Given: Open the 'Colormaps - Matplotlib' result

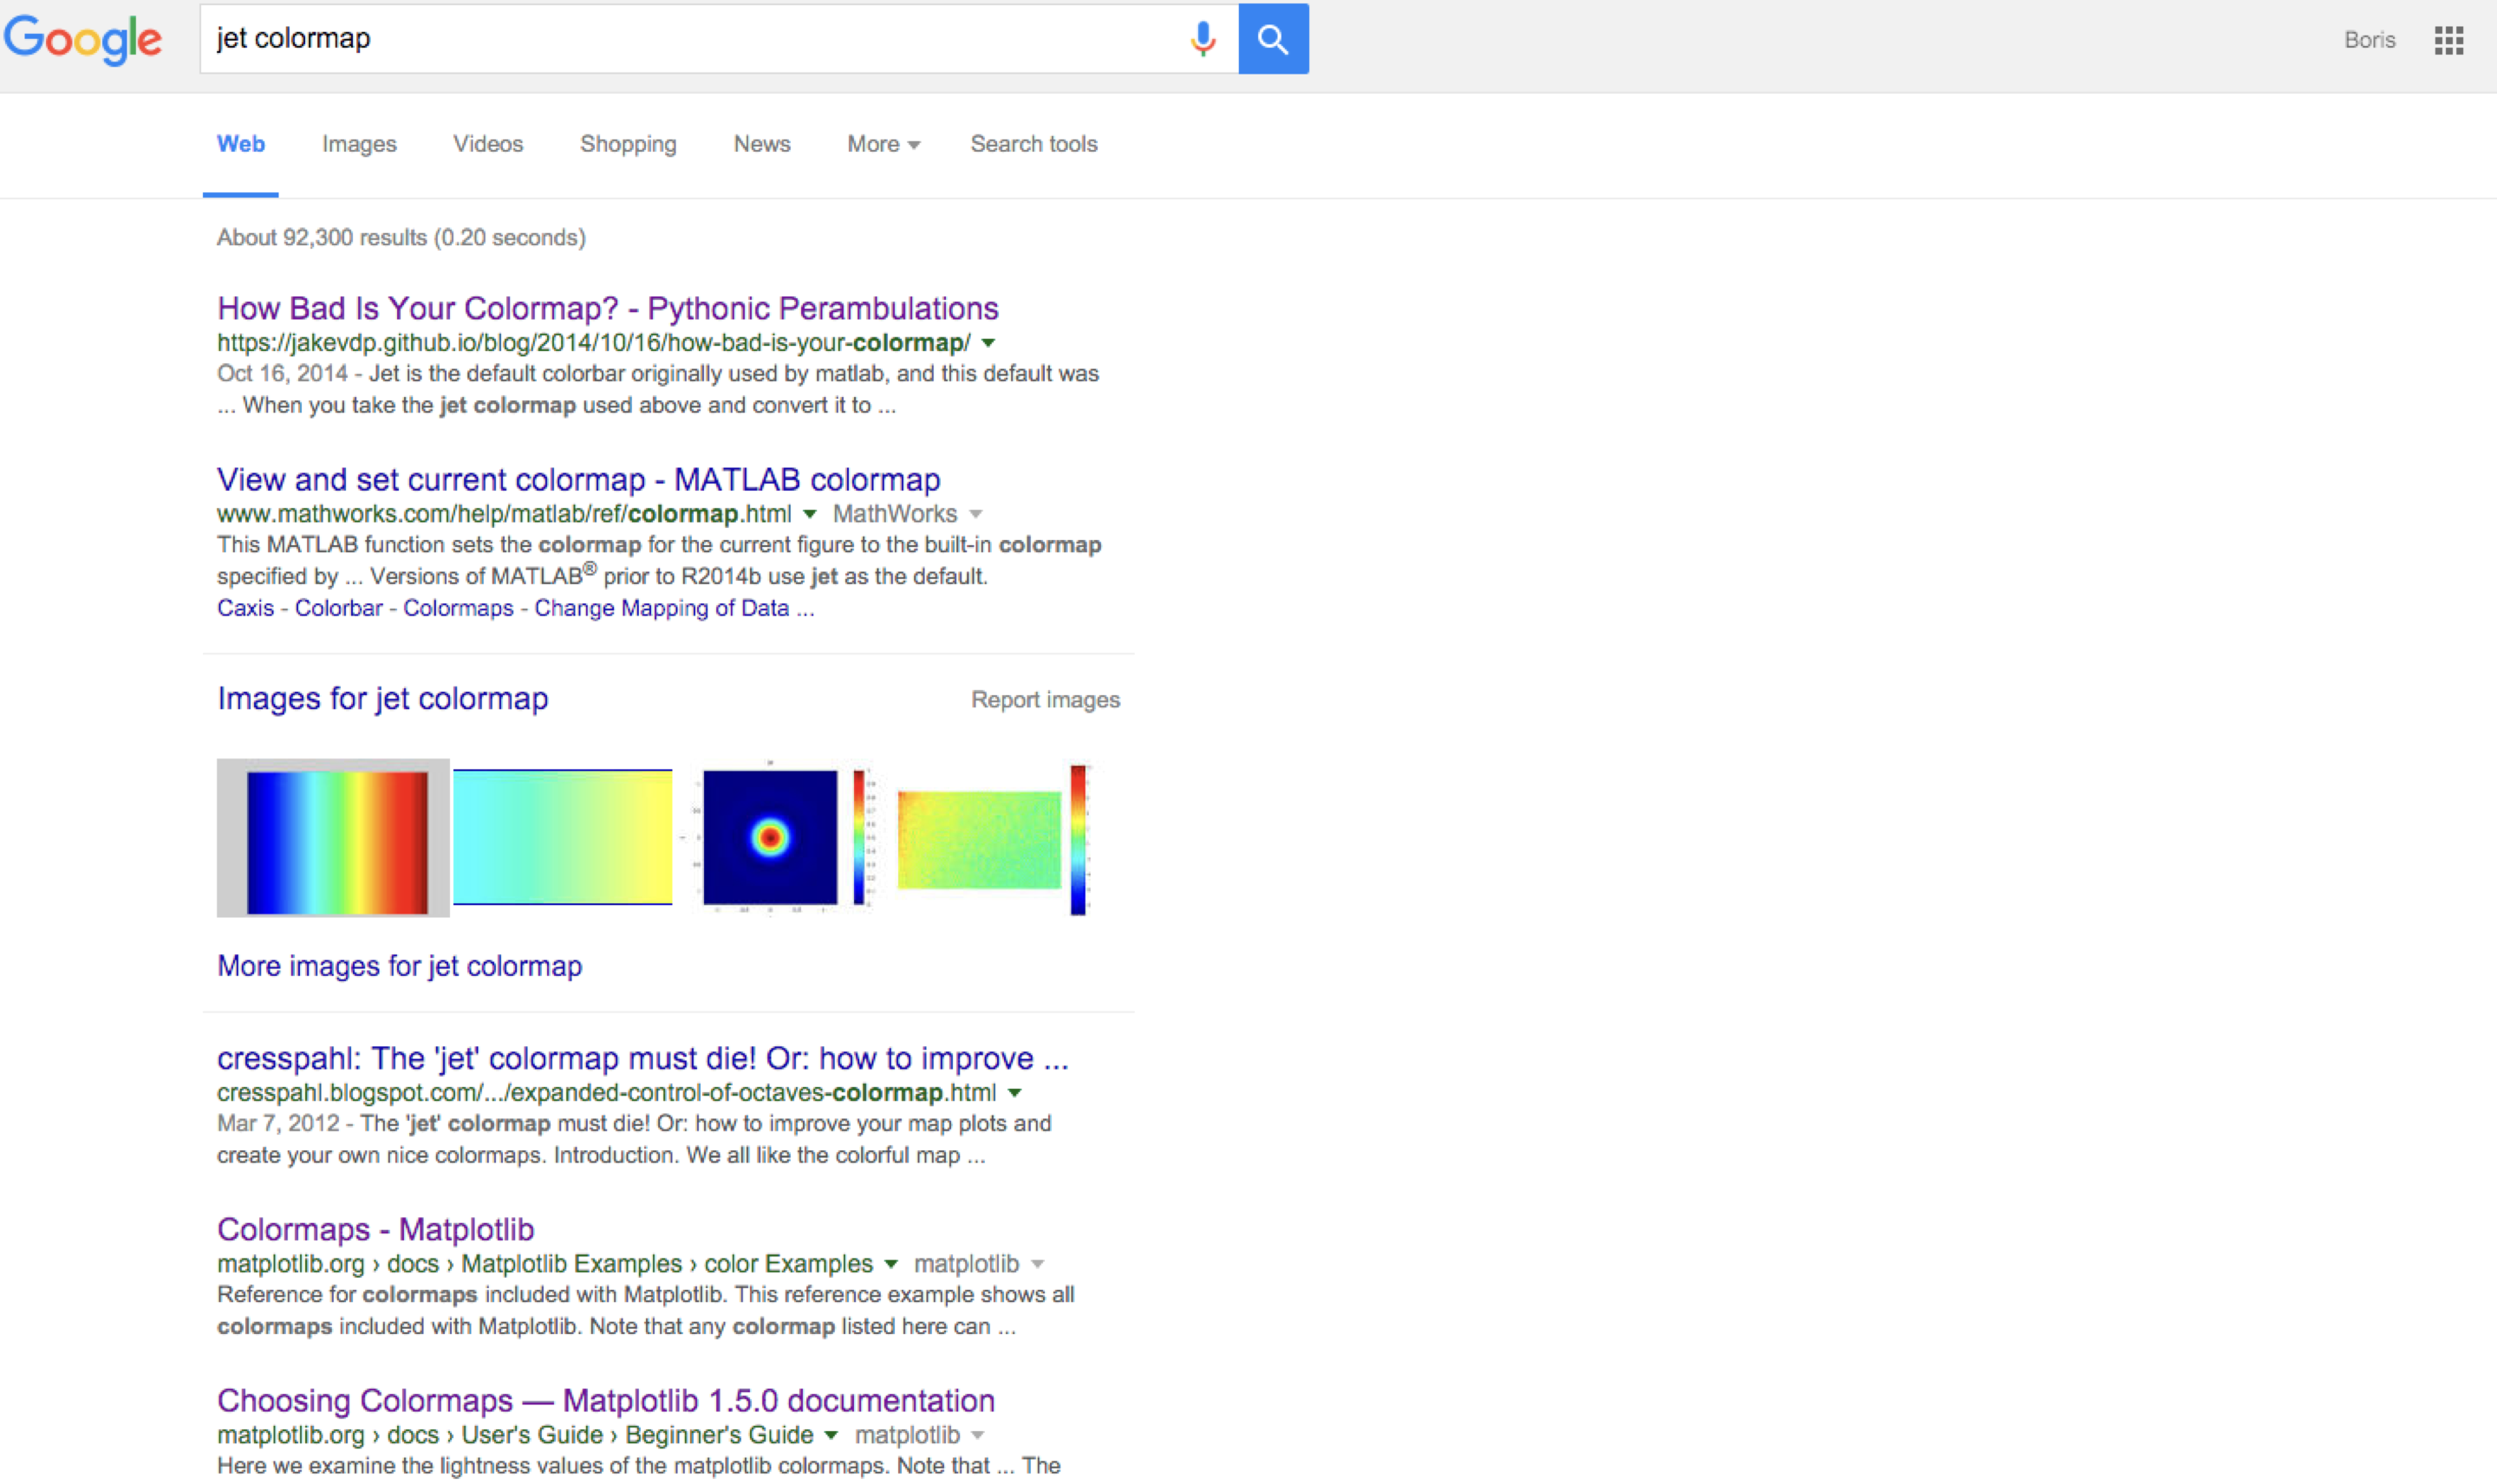Looking at the screenshot, I should 376,1229.
